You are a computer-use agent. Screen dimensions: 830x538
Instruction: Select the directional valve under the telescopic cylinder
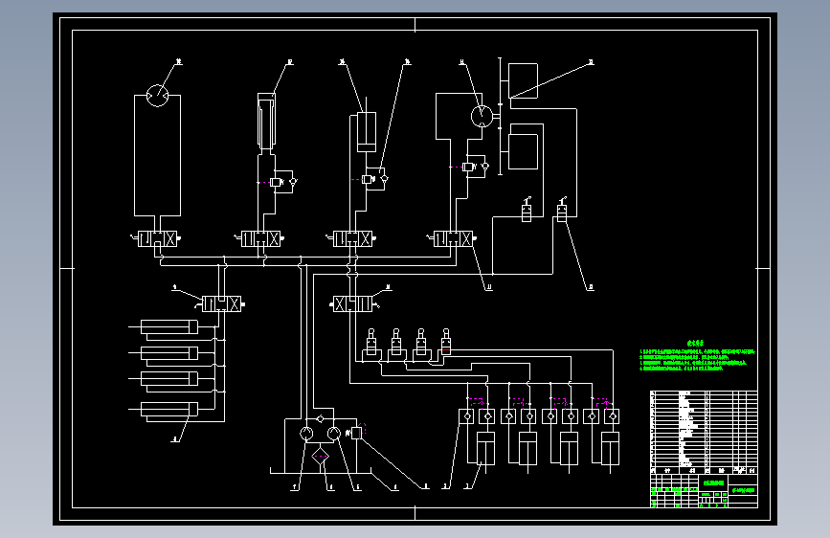pos(260,238)
